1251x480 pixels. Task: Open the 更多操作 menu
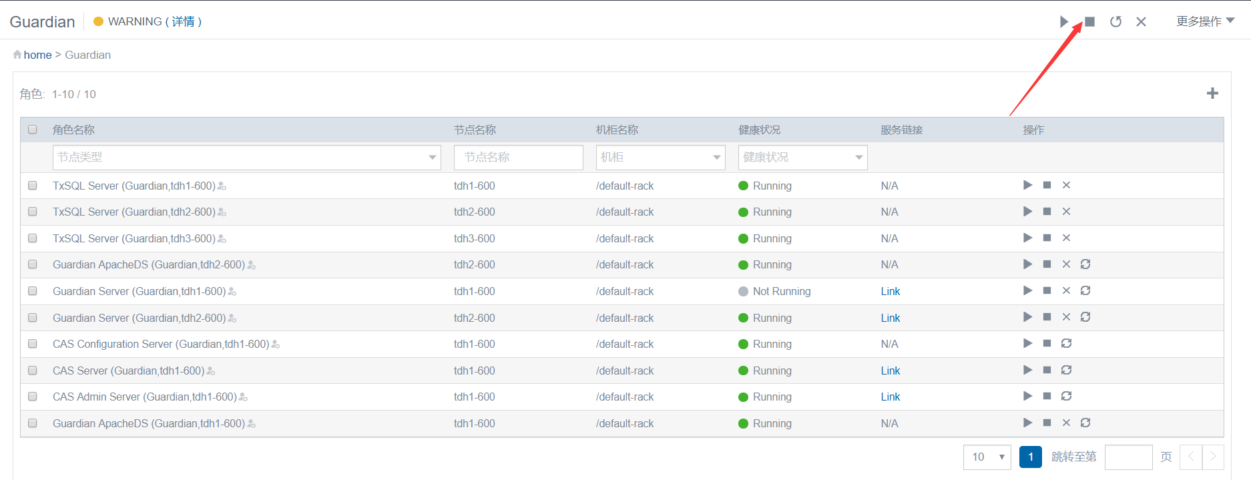point(1205,21)
